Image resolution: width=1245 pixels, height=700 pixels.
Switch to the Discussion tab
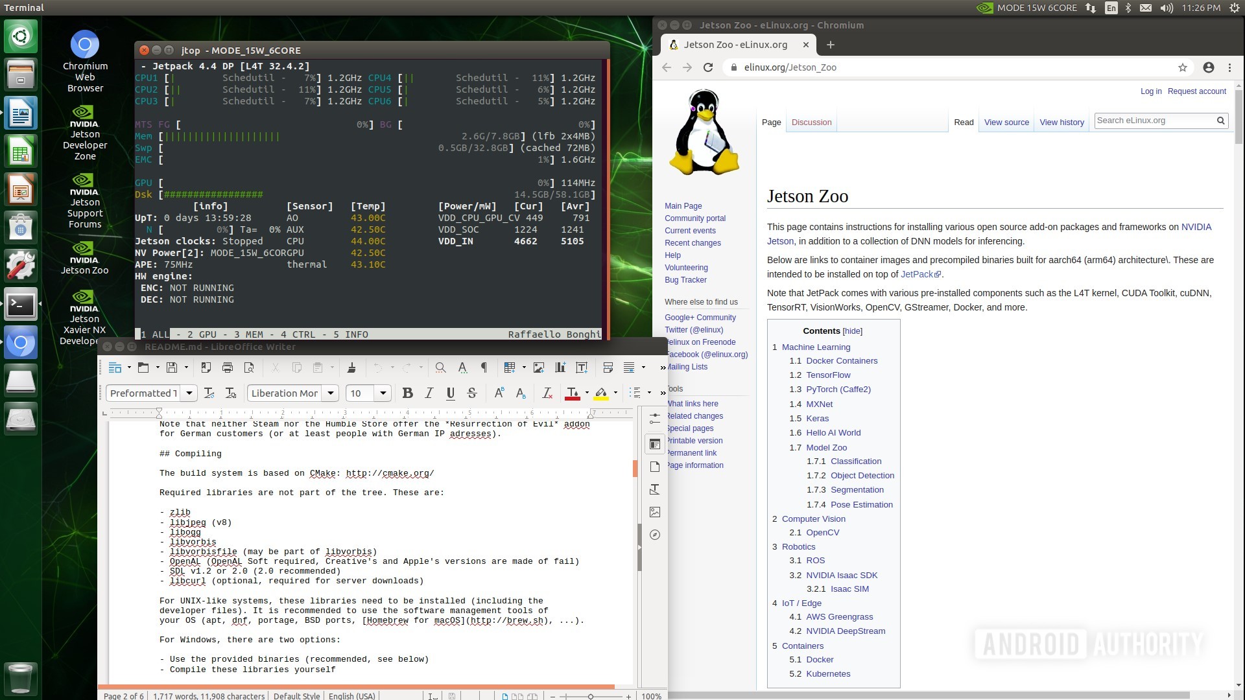[811, 122]
